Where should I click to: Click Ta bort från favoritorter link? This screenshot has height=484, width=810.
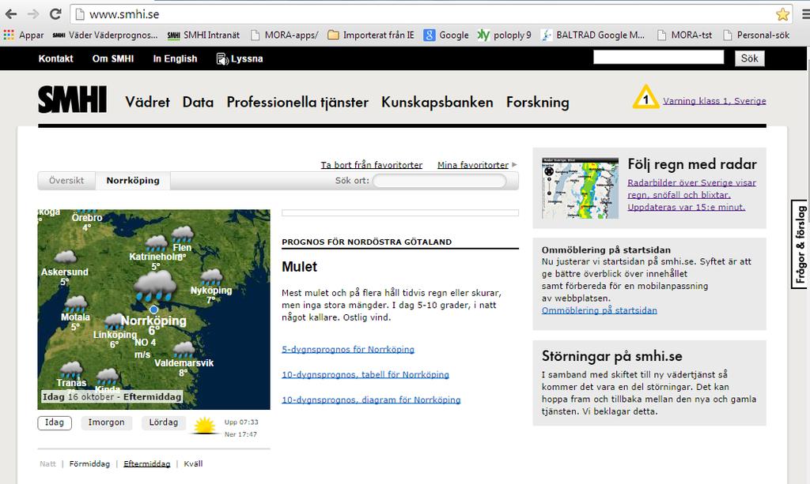coord(372,165)
